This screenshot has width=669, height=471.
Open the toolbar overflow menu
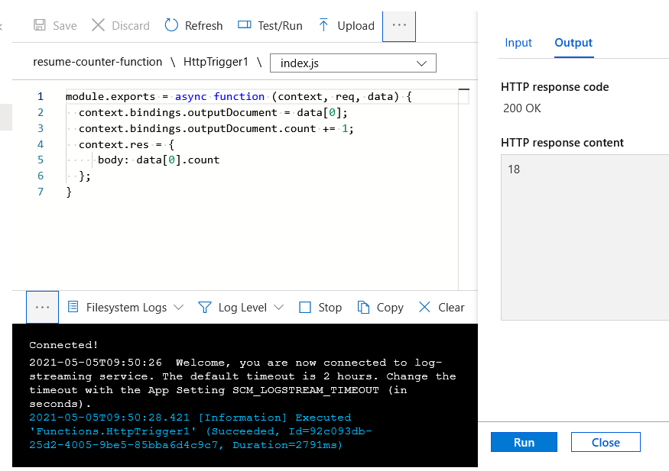[x=398, y=25]
